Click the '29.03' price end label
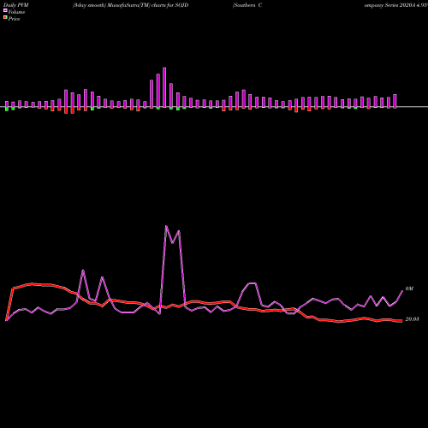The width and height of the screenshot is (428, 428). click(x=412, y=319)
